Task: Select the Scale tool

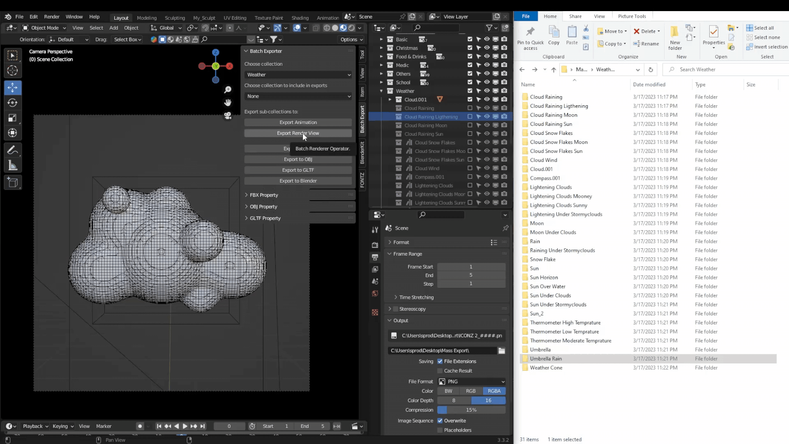Action: pos(12,118)
